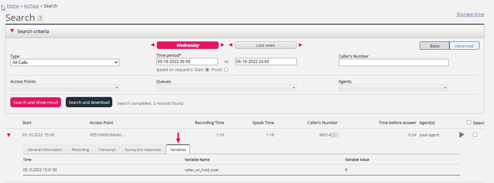Play the recording for the 15:30 call
The height and width of the screenshot is (183, 494).
coord(462,135)
